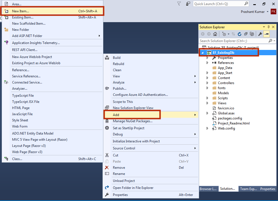The height and width of the screenshot is (201, 278).
Task: Select Unload Project menu item
Action: point(151,181)
